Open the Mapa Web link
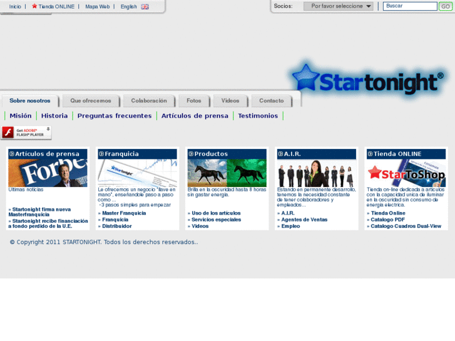 point(98,6)
